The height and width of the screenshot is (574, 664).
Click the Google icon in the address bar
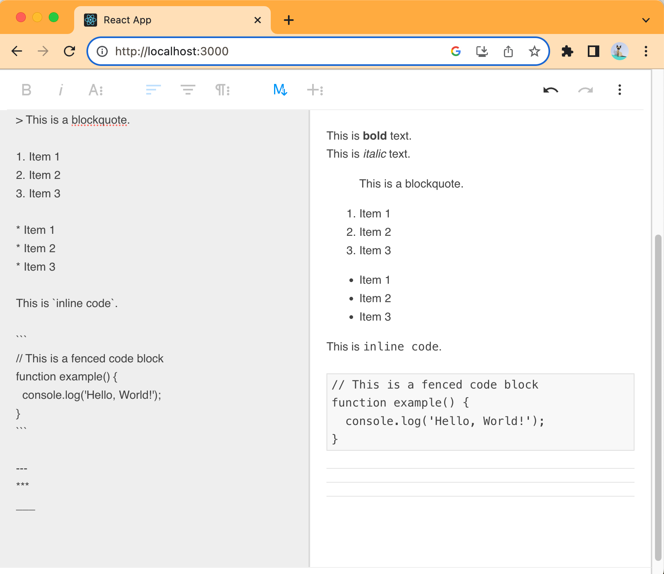point(456,51)
